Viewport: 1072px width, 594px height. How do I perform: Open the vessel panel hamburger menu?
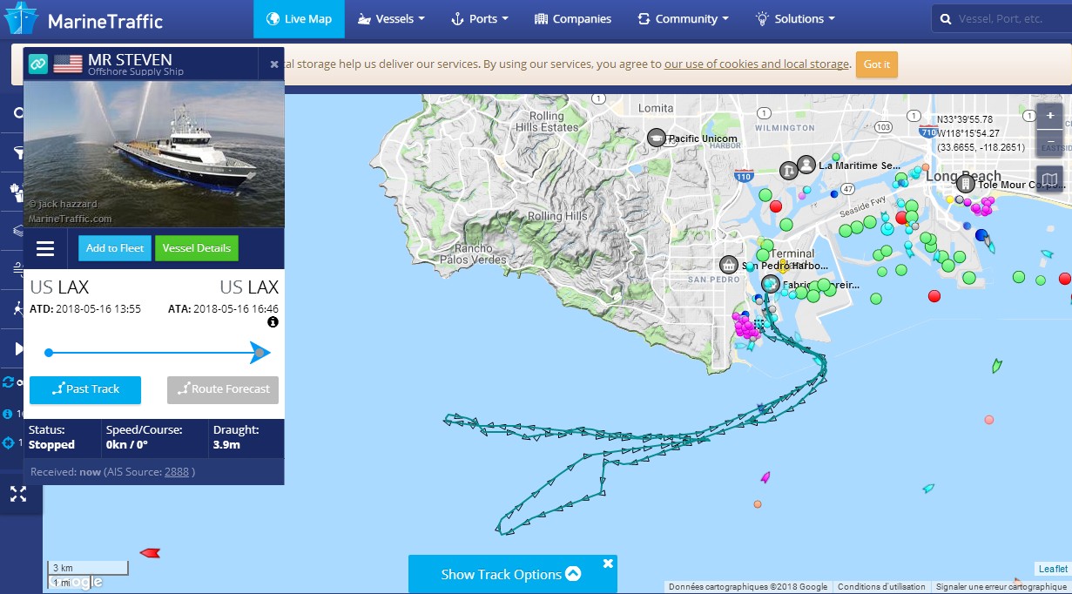(45, 249)
